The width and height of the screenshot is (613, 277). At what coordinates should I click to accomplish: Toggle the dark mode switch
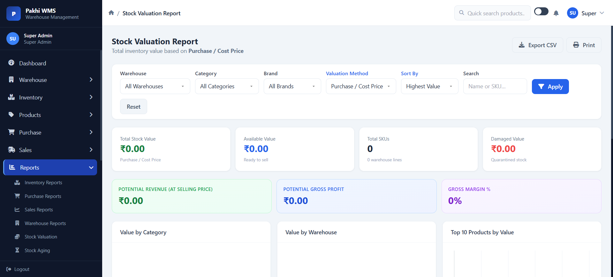point(541,12)
